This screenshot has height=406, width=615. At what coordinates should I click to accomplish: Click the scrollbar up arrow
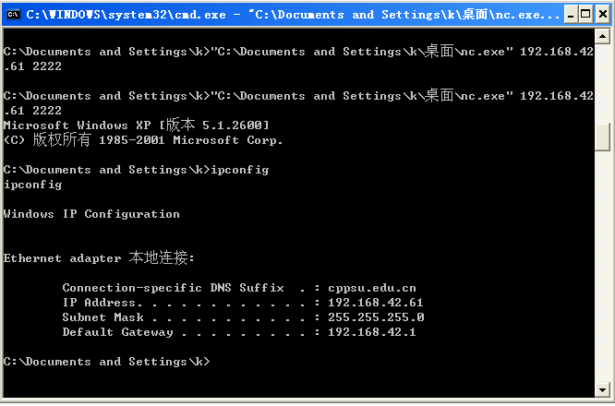pyautogui.click(x=603, y=36)
